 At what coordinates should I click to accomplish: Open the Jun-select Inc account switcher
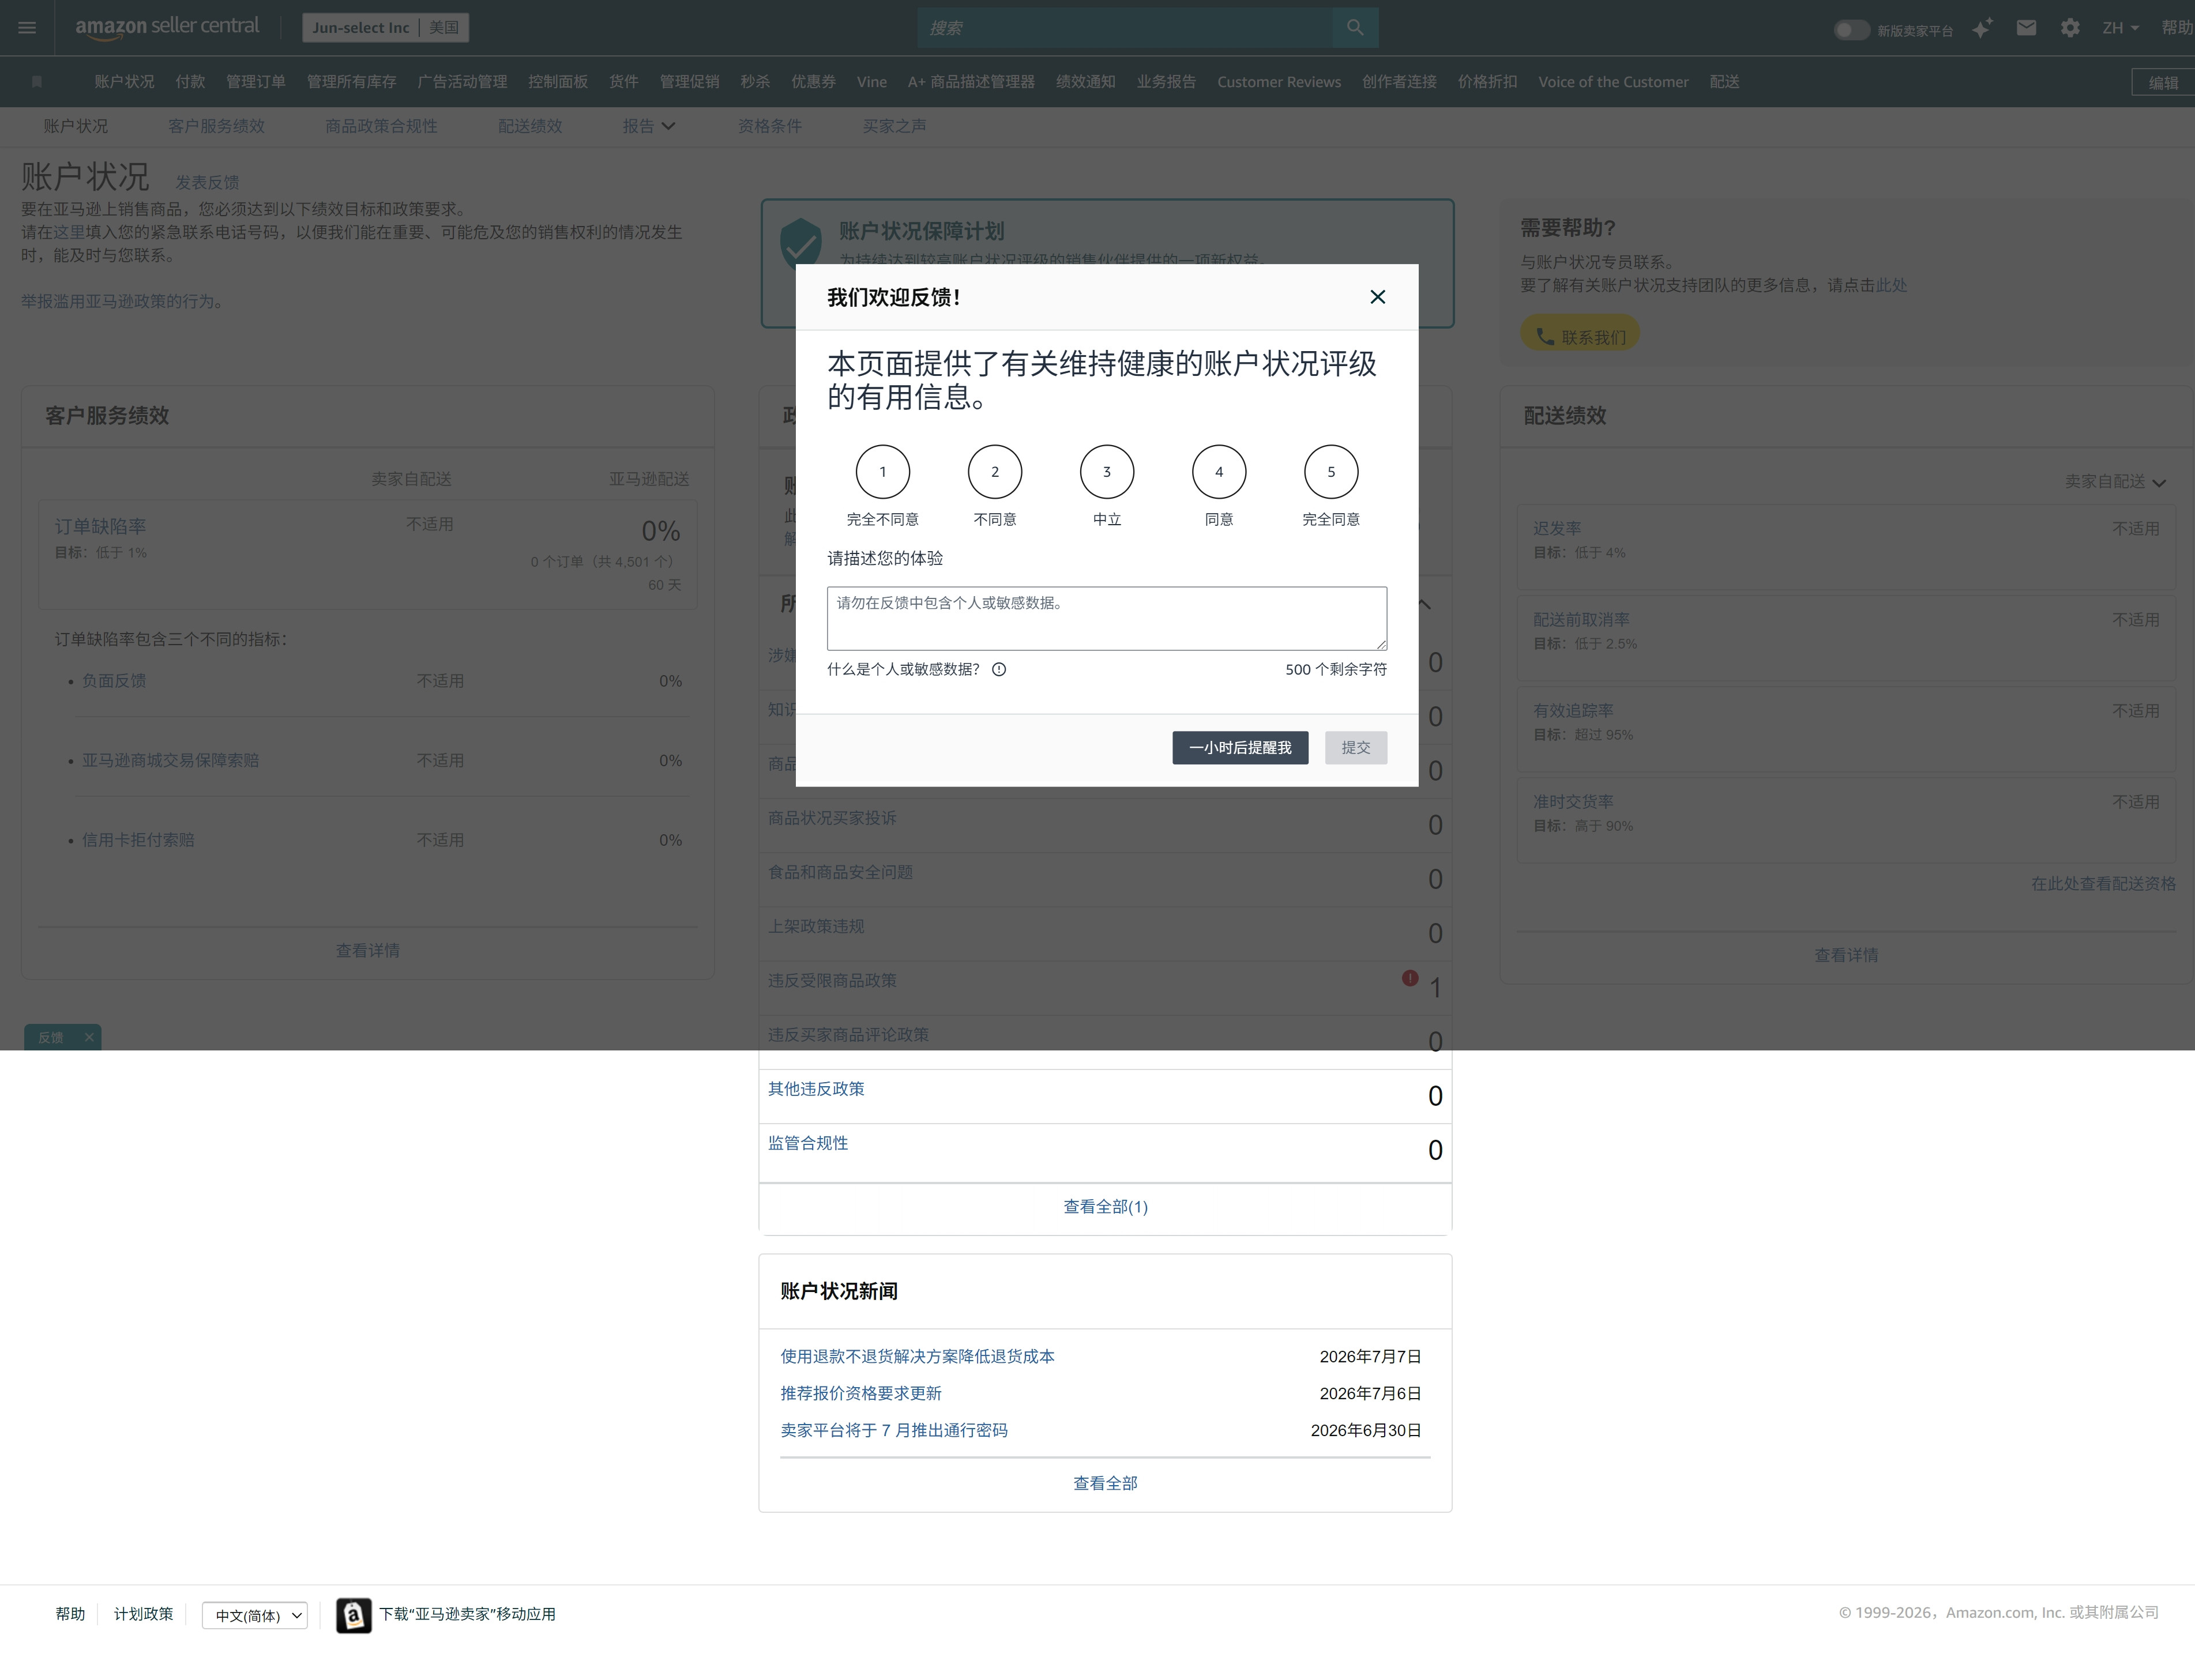coord(385,28)
